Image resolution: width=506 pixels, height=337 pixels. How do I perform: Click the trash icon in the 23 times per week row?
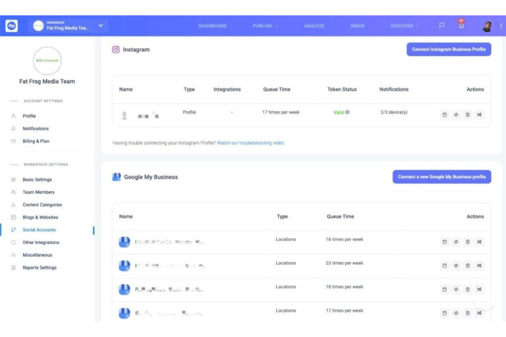(468, 266)
